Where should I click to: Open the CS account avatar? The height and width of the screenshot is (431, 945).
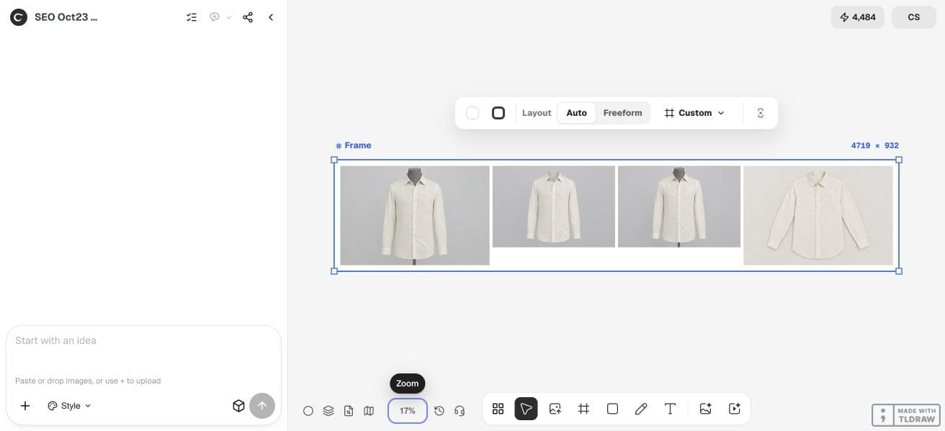coord(914,17)
